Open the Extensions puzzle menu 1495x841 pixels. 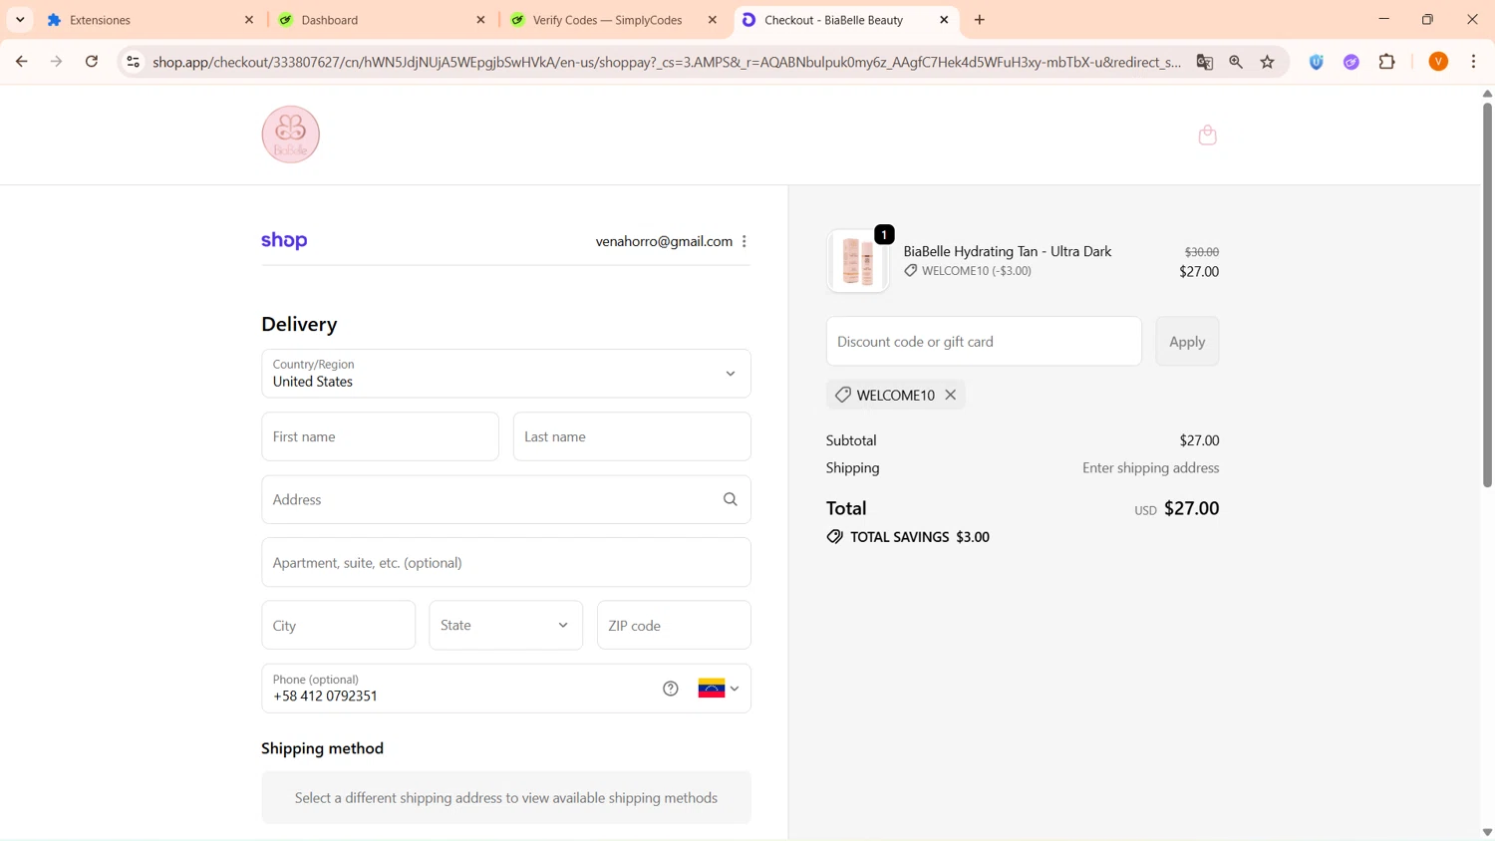tap(1387, 62)
